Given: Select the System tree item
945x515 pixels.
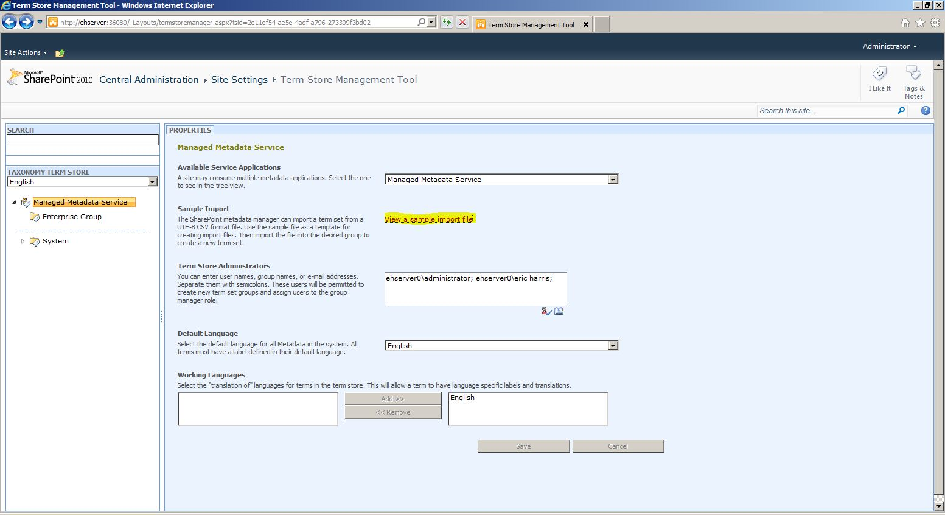Looking at the screenshot, I should (55, 241).
